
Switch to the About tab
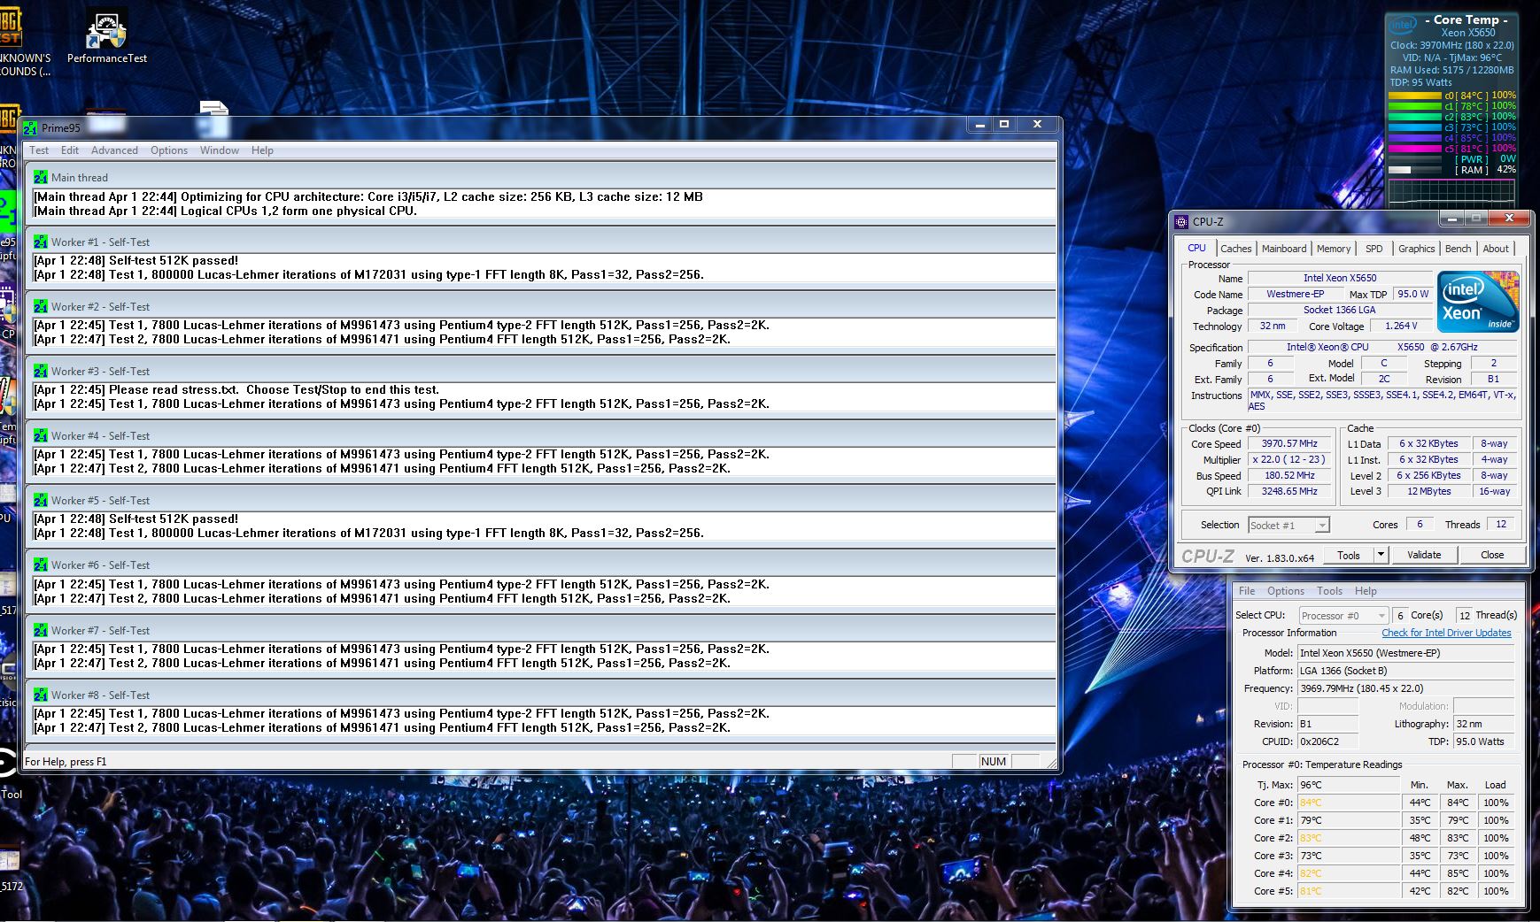coord(1496,249)
